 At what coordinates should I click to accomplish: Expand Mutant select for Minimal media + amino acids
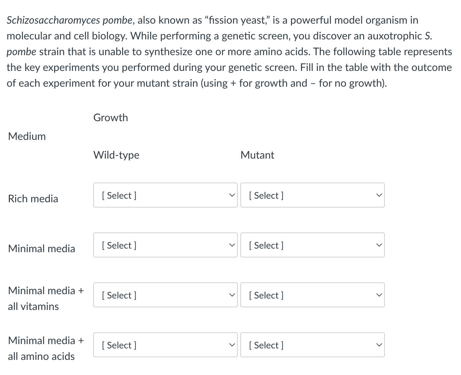312,345
